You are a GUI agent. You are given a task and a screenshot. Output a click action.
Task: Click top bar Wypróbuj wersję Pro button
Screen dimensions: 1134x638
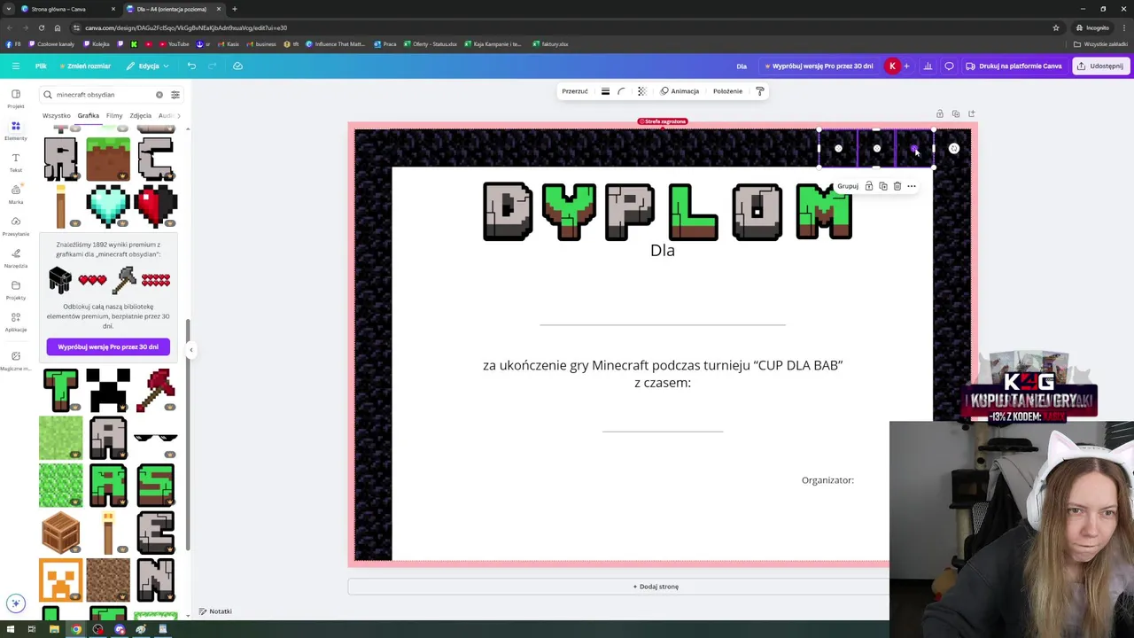(819, 66)
